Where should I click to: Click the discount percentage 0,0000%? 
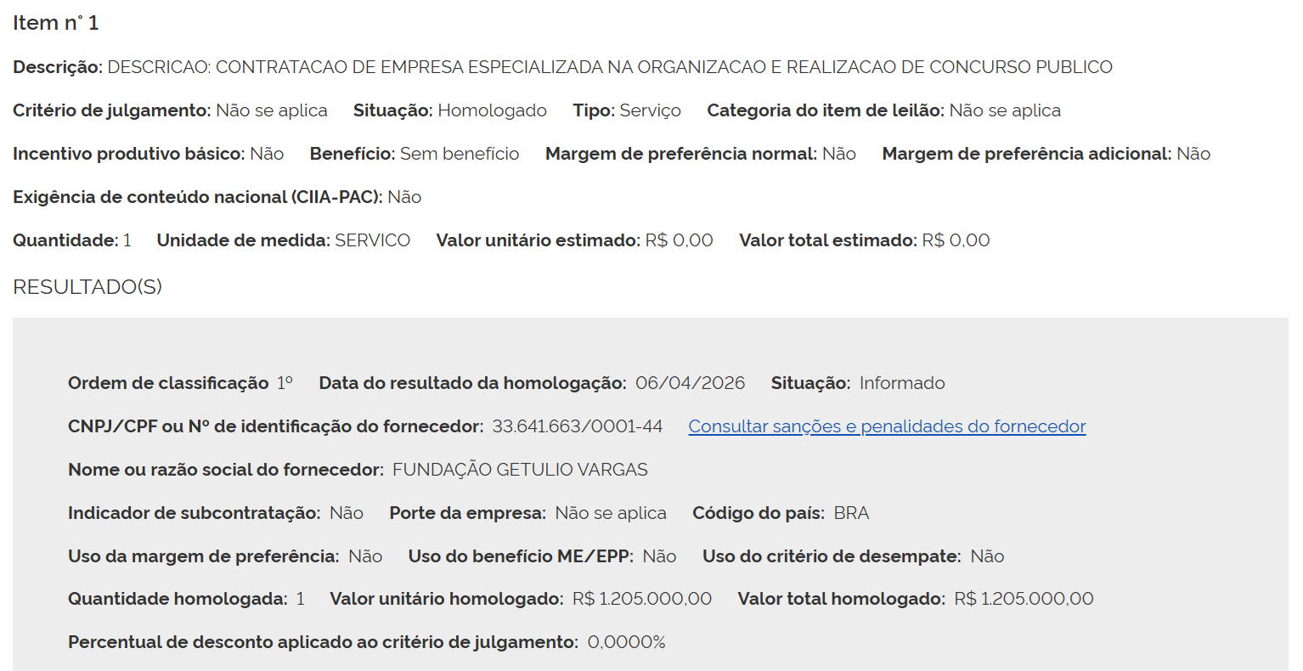pyautogui.click(x=626, y=642)
